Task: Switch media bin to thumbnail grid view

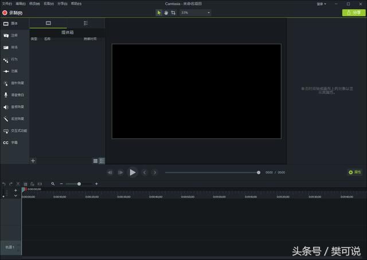Action: coord(95,161)
